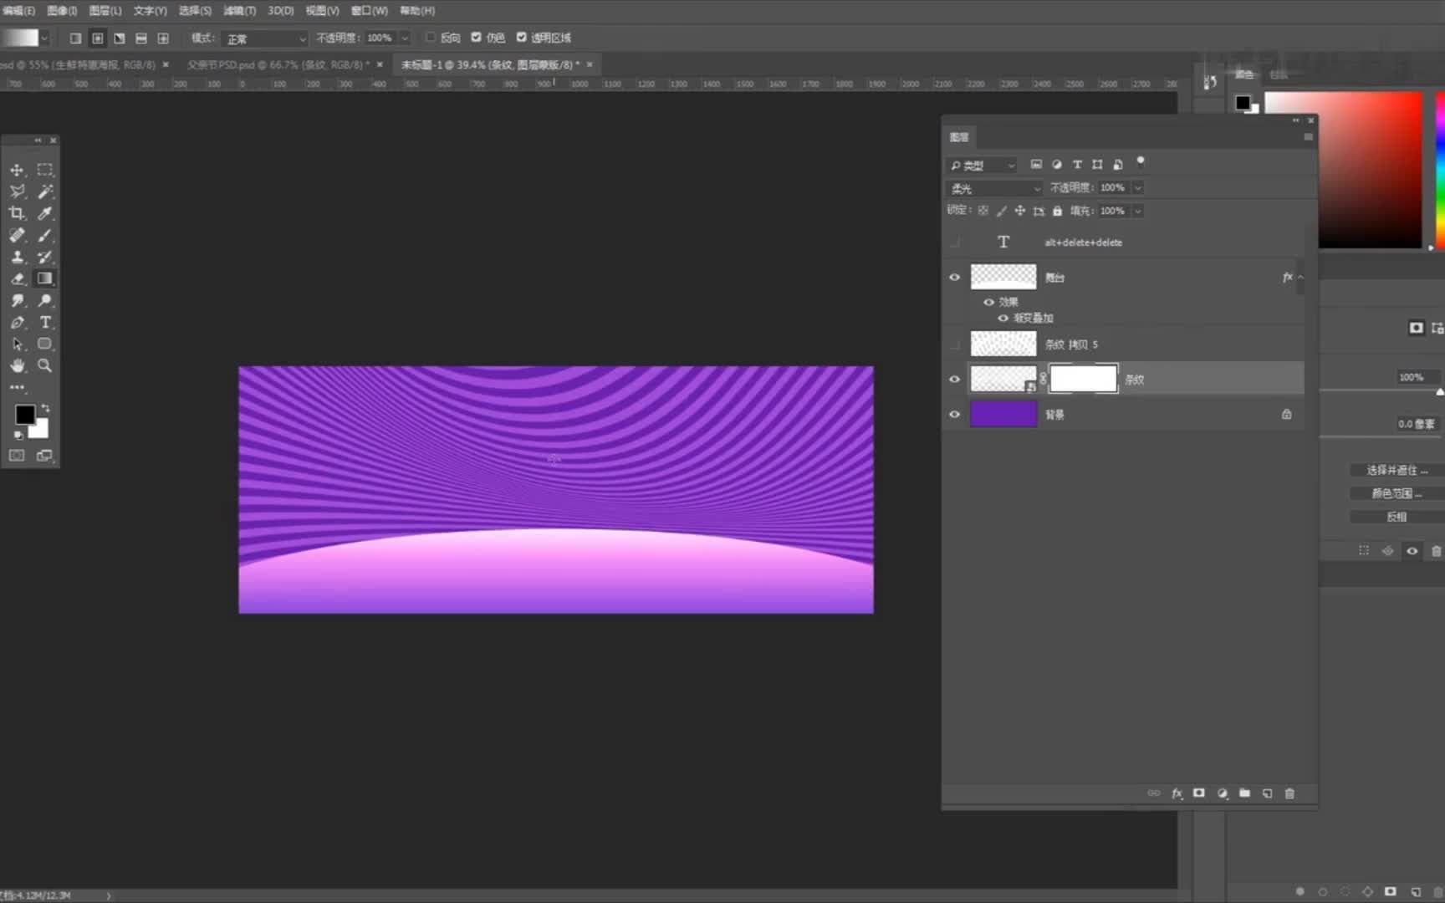This screenshot has width=1445, height=903.
Task: Select the Rounded Rectangle shape tool
Action: (45, 344)
